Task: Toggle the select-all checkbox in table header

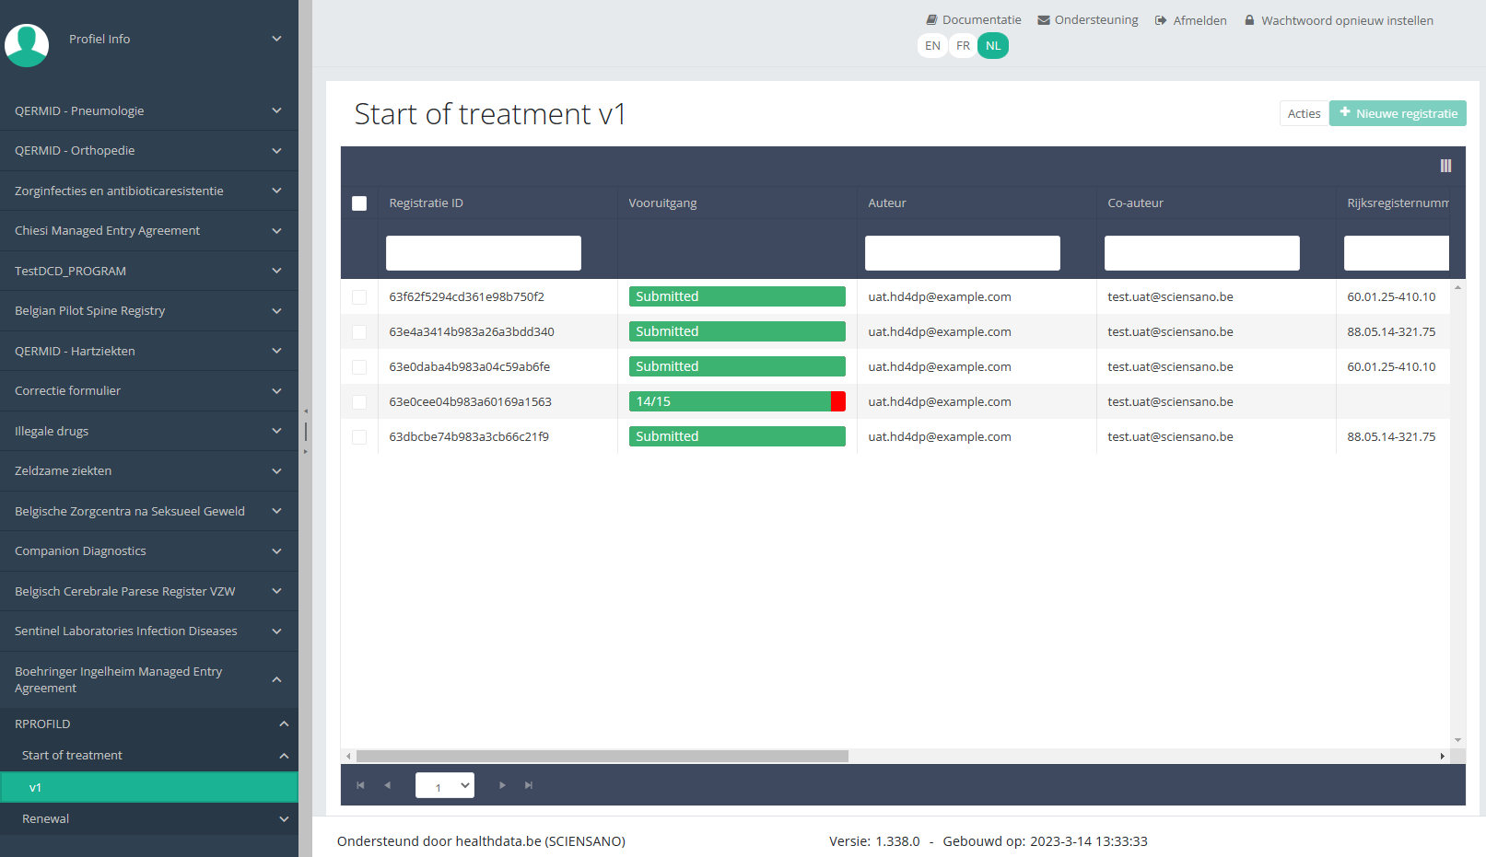Action: [359, 203]
